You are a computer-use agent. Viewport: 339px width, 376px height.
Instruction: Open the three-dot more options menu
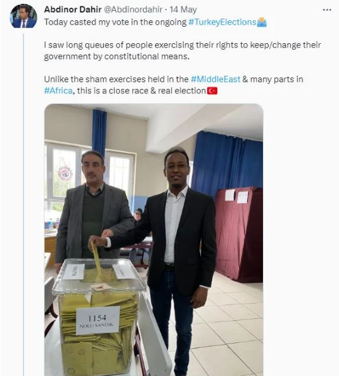[x=327, y=10]
